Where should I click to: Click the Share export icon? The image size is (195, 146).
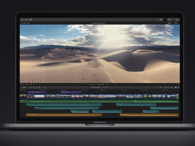pos(177,20)
